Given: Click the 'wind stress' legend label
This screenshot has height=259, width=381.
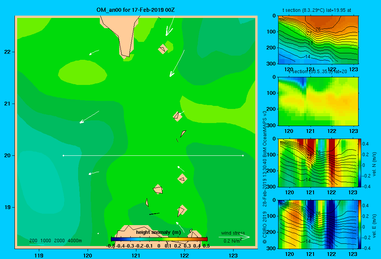Looking at the screenshot, I should click(233, 233).
